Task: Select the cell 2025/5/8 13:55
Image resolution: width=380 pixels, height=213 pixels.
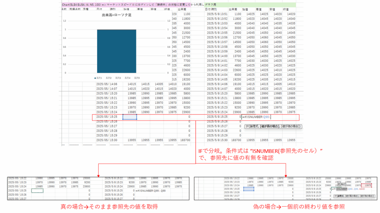Action: (x=217, y=33)
